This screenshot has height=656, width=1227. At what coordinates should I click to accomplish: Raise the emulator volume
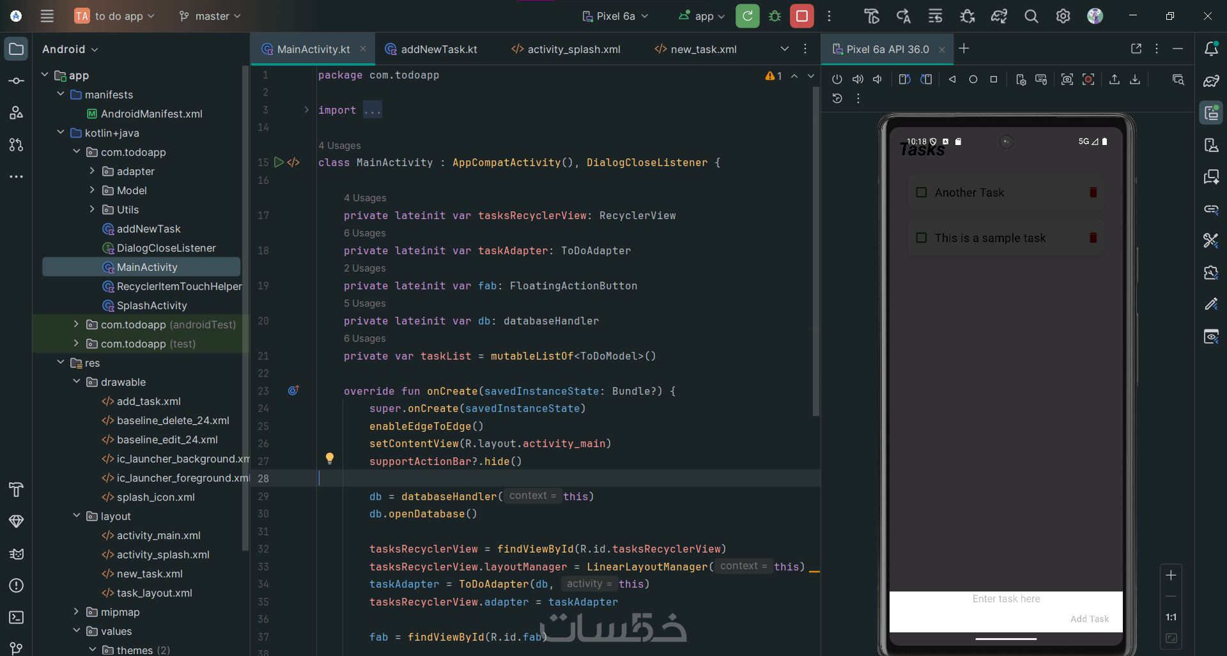858,79
